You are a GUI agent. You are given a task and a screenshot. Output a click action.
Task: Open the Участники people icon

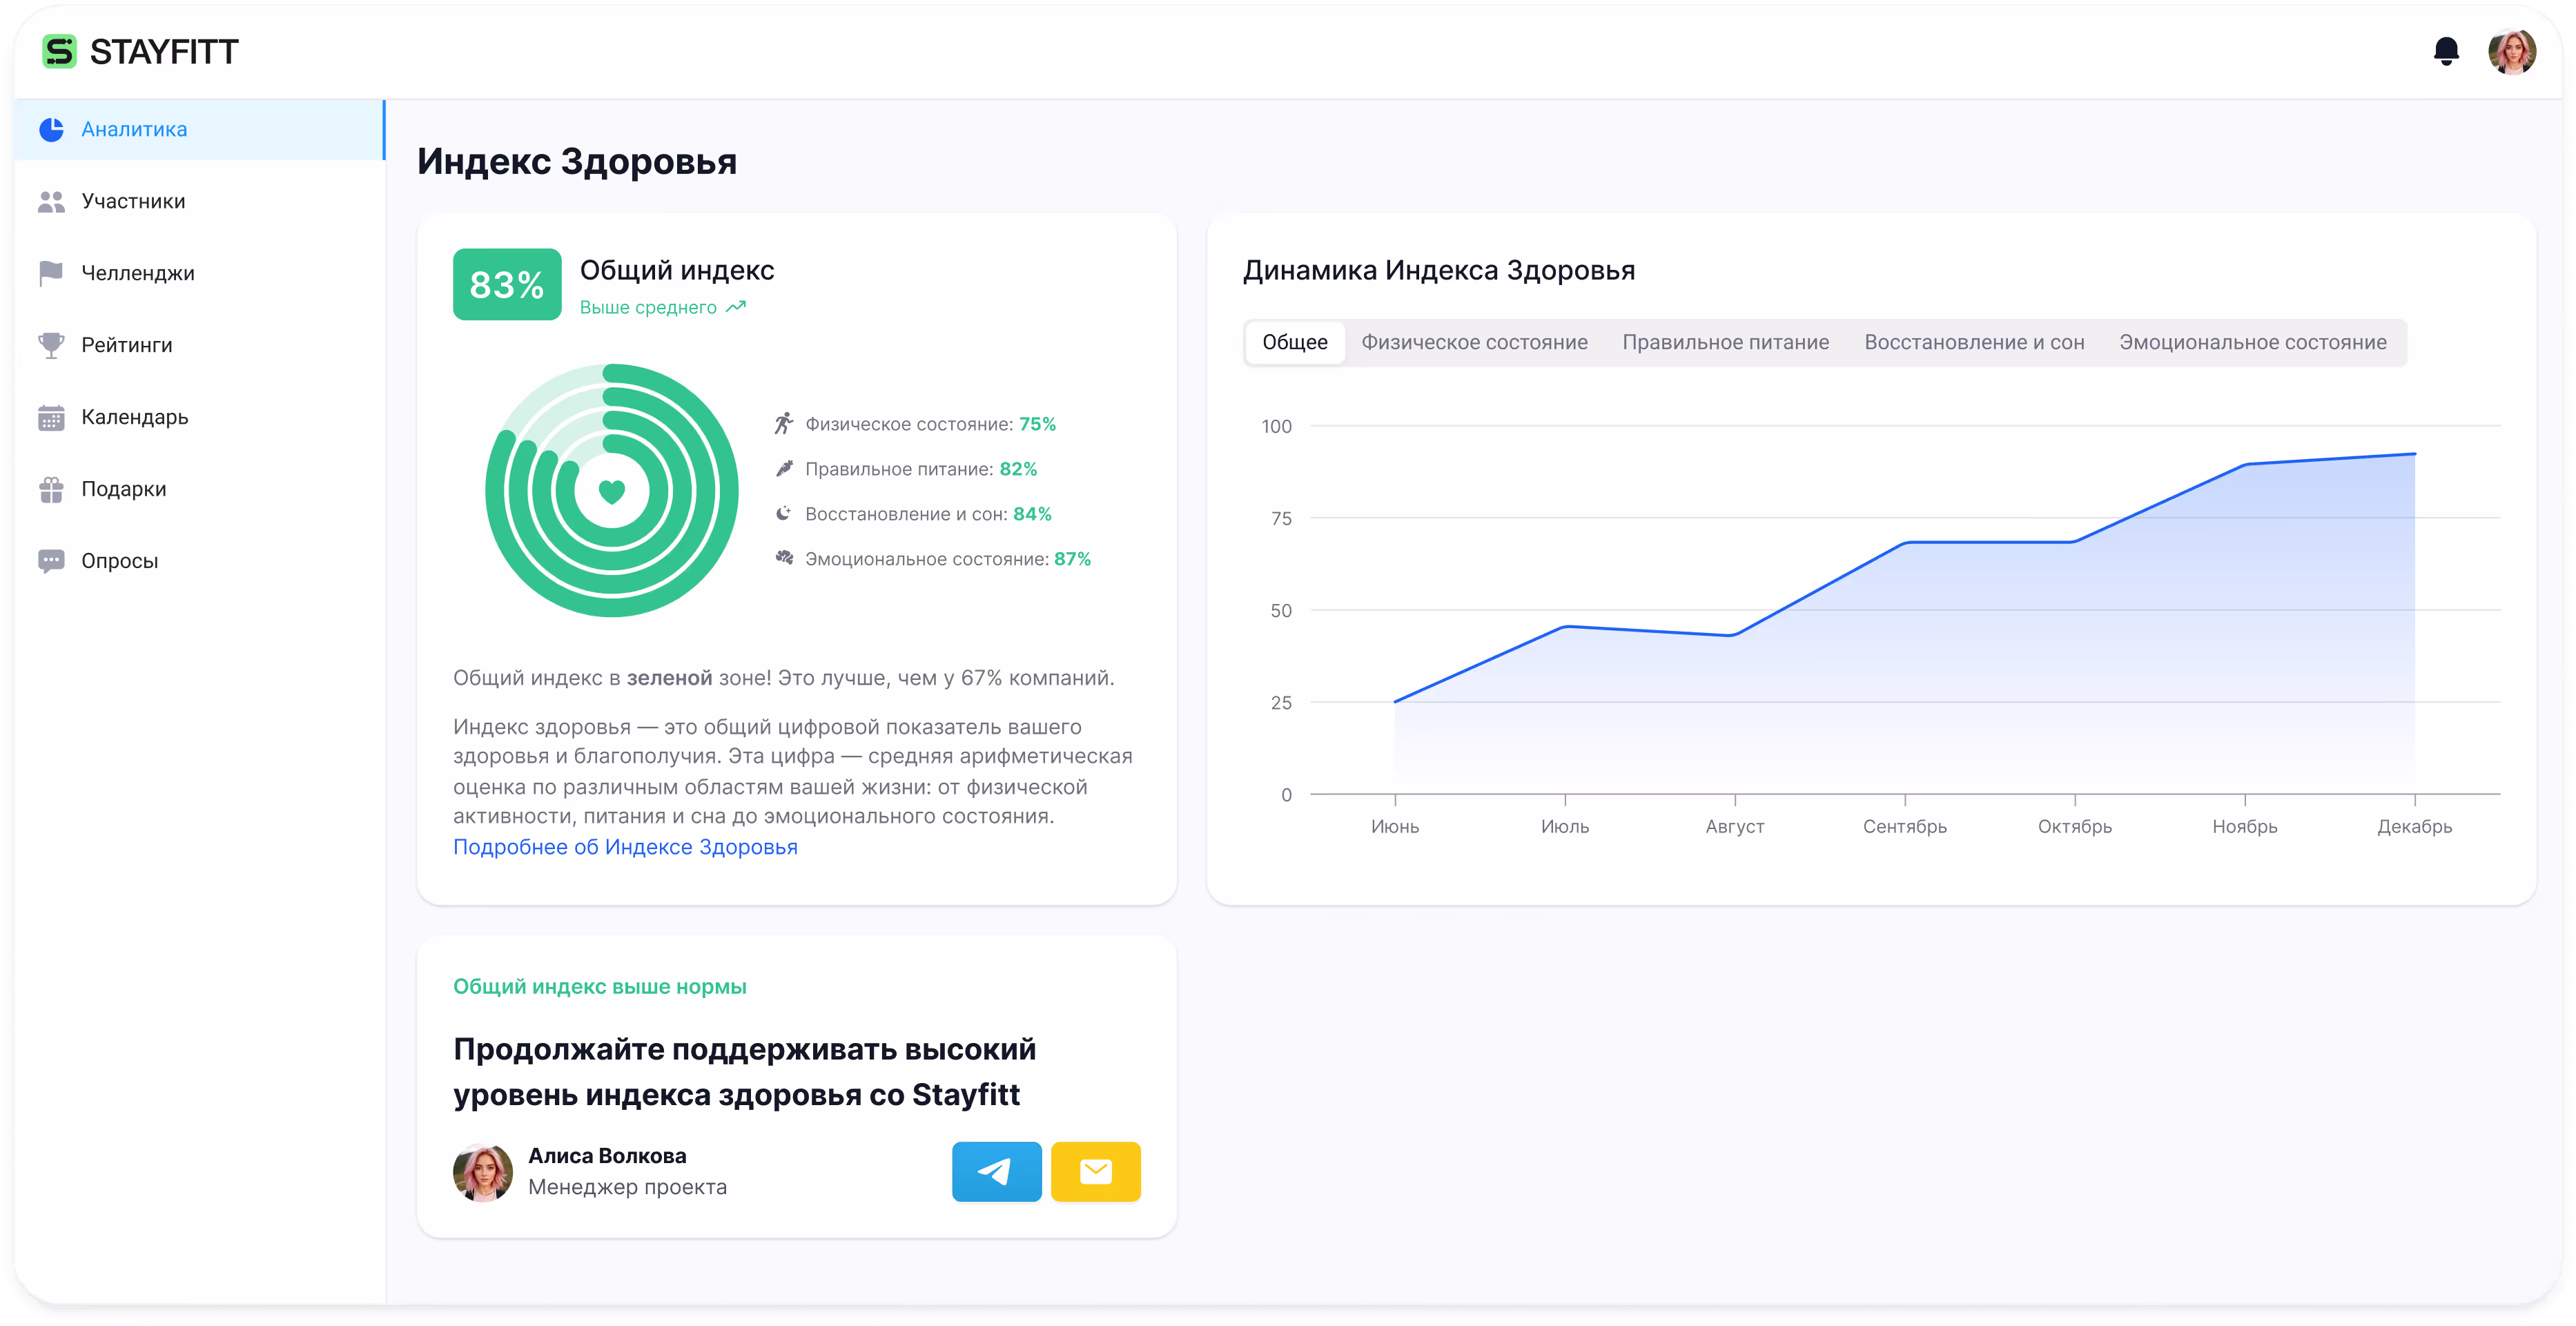[51, 202]
